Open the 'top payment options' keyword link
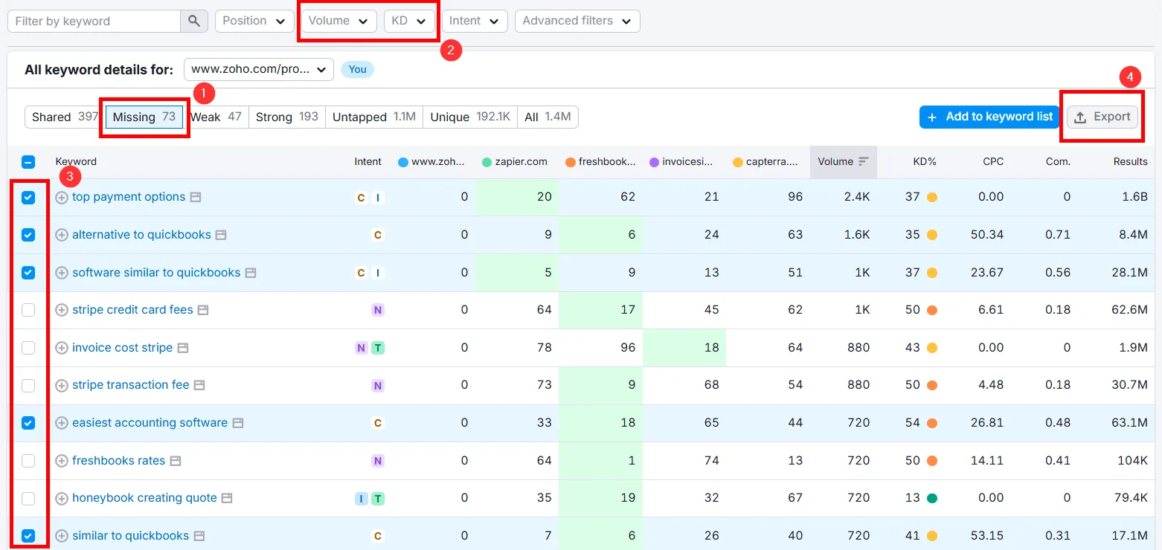1162x550 pixels. 129,197
